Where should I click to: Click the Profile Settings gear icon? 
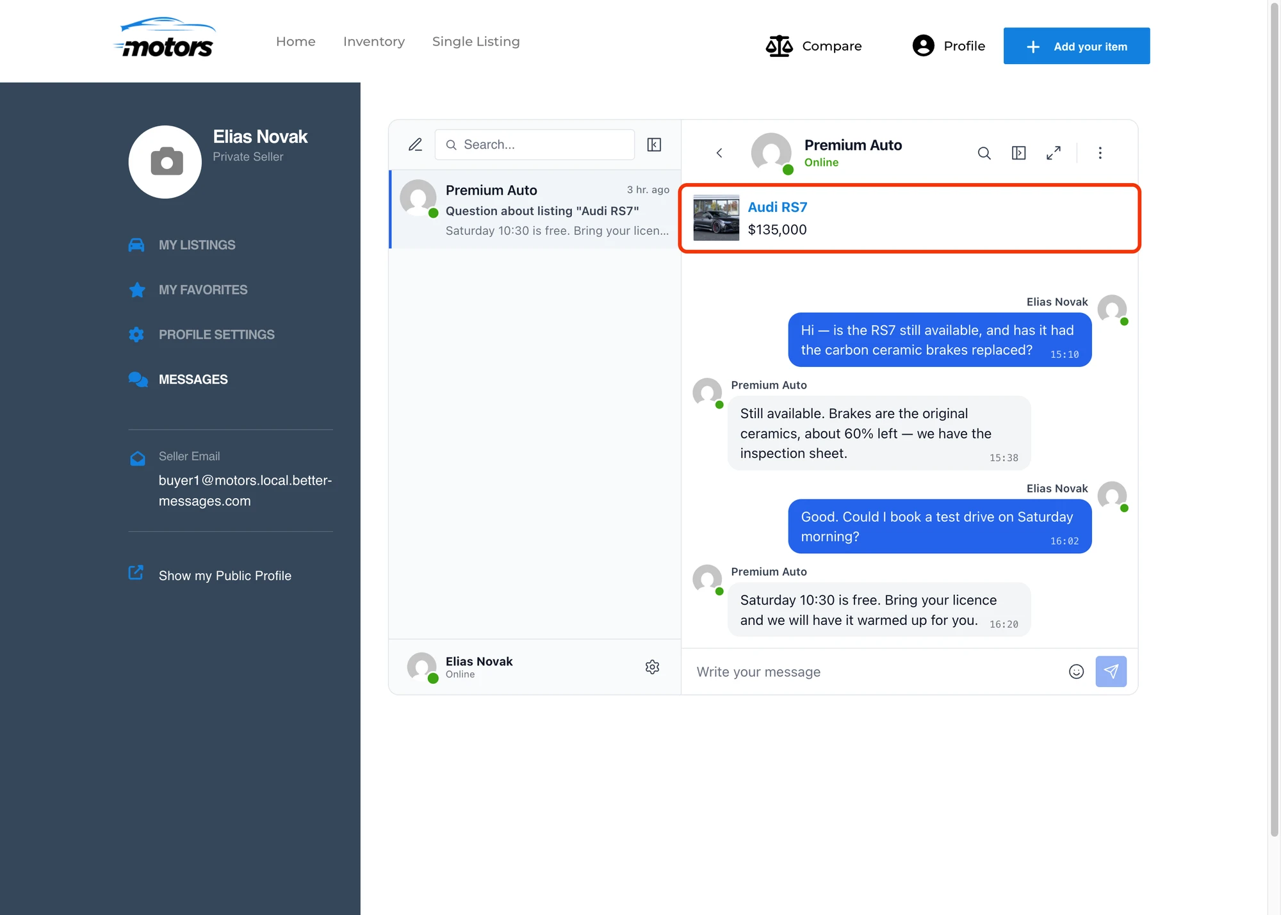coord(136,335)
